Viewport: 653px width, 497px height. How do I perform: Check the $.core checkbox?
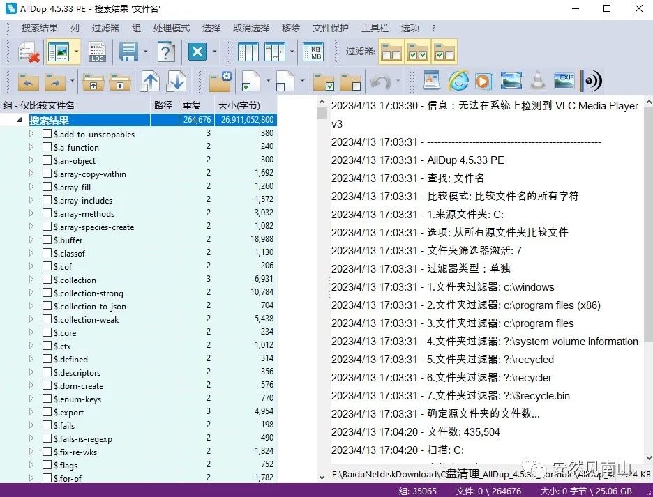pos(47,332)
